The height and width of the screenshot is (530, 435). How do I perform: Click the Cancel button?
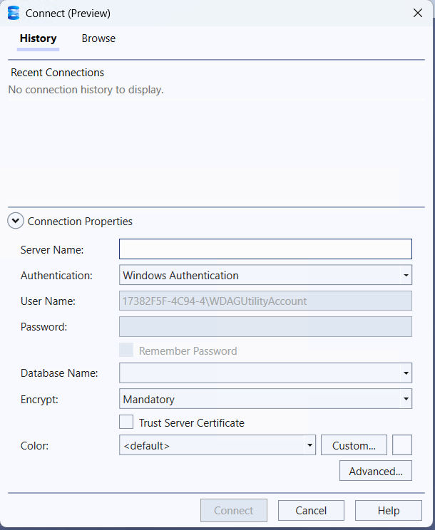(x=311, y=510)
